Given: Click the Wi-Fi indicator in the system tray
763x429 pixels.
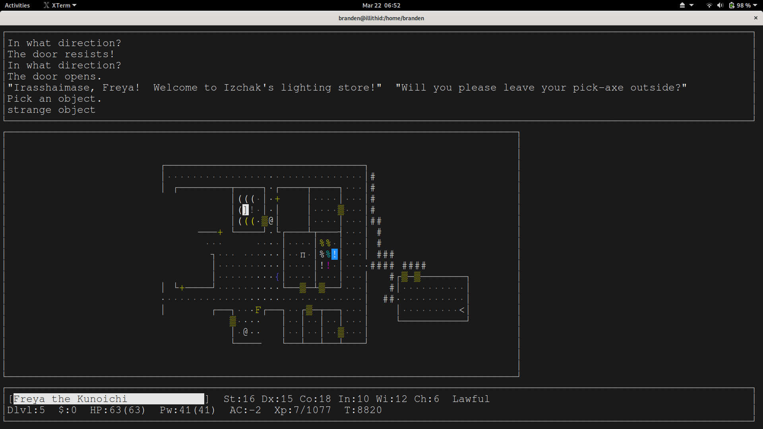Looking at the screenshot, I should point(709,5).
